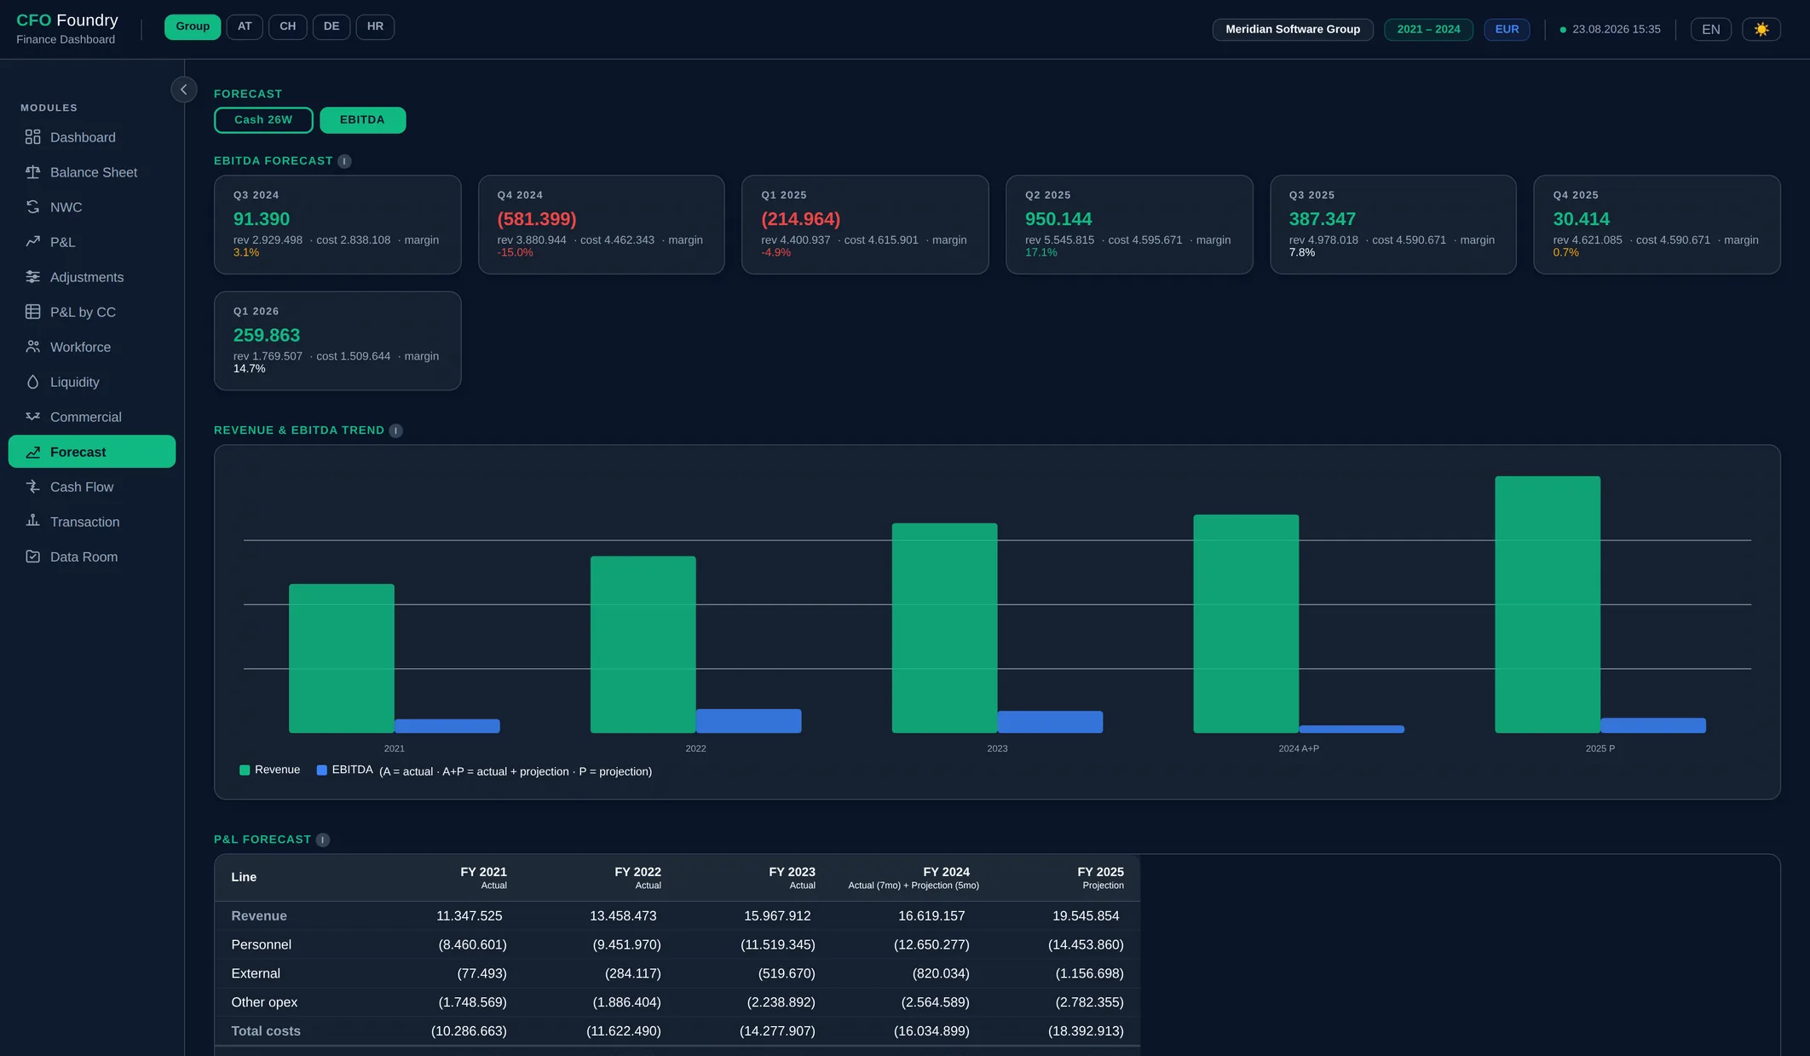Open the NWC module
Screen dimensions: 1810x1056
pyautogui.click(x=92, y=207)
